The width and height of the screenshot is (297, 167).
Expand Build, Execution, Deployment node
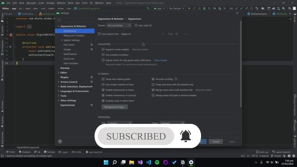click(58, 86)
